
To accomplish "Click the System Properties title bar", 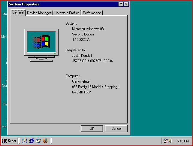I will coord(60,4).
